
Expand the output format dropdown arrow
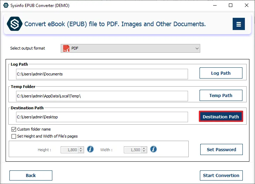coord(197,49)
